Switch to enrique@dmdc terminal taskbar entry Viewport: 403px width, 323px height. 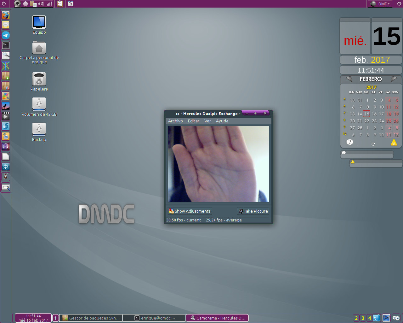(x=154, y=318)
